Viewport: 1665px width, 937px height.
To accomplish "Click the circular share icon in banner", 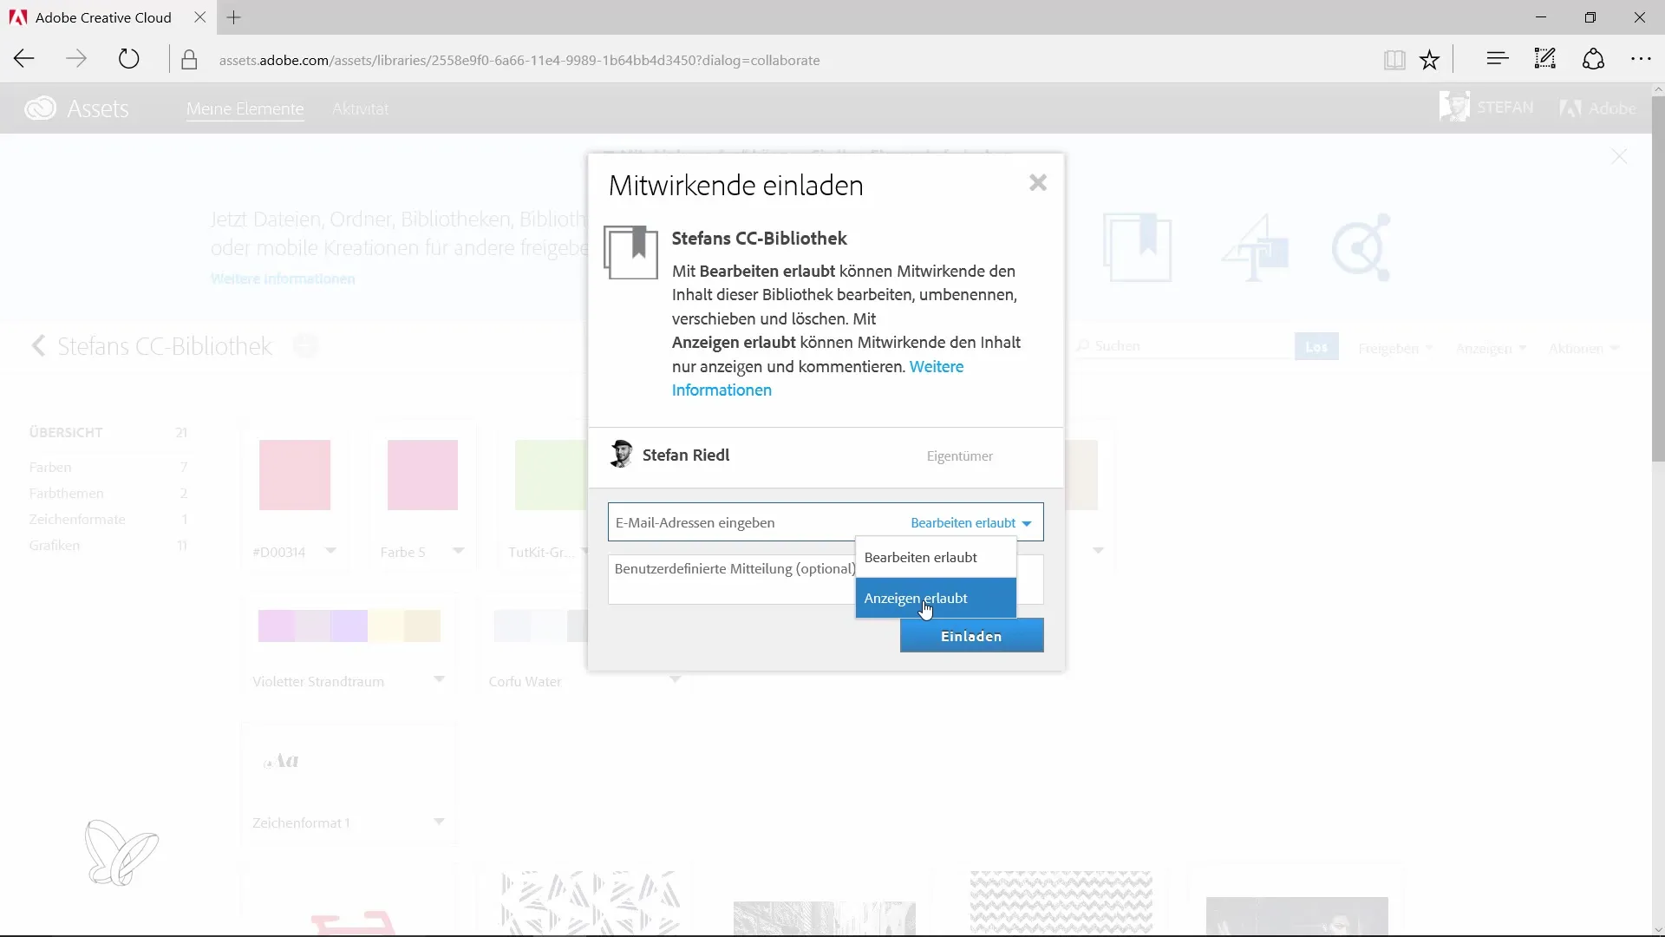I will 1361,247.
